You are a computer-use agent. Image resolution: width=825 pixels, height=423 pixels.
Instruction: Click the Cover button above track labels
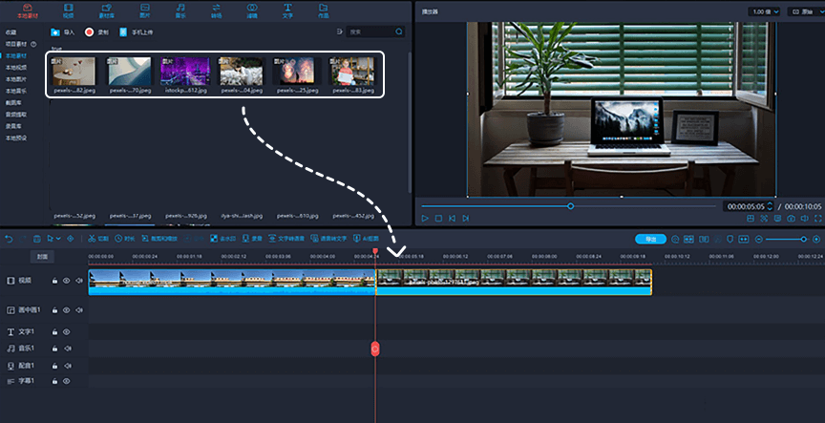click(42, 257)
